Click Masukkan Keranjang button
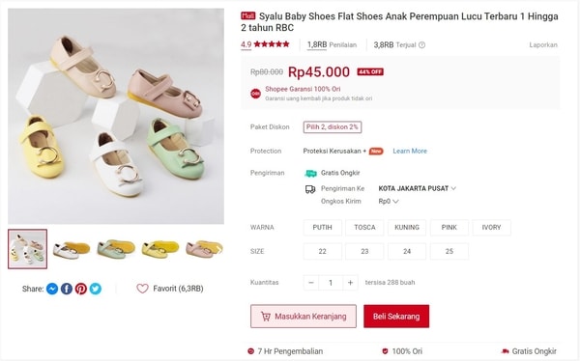The height and width of the screenshot is (361, 580). coord(304,317)
